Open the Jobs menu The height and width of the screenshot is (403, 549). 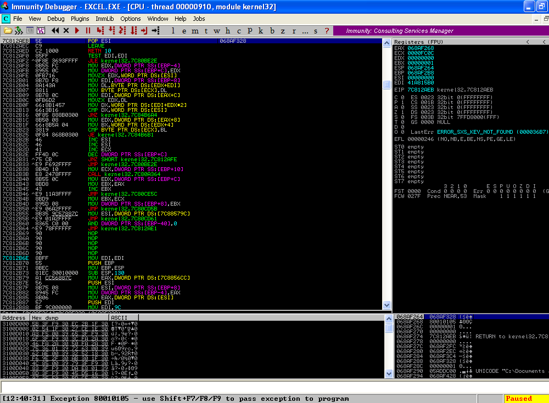pos(199,19)
